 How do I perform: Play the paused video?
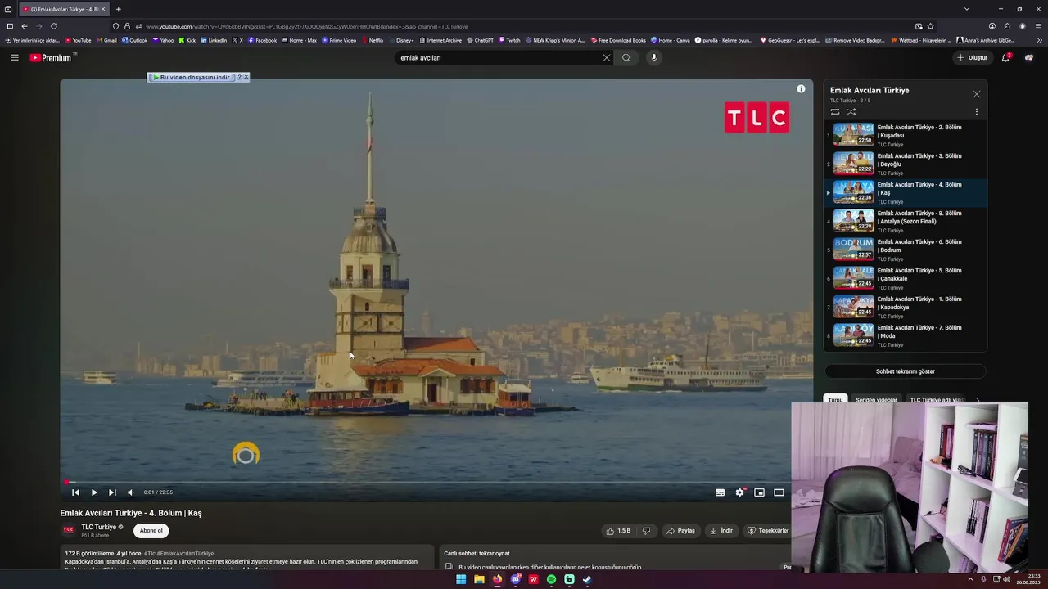(94, 492)
